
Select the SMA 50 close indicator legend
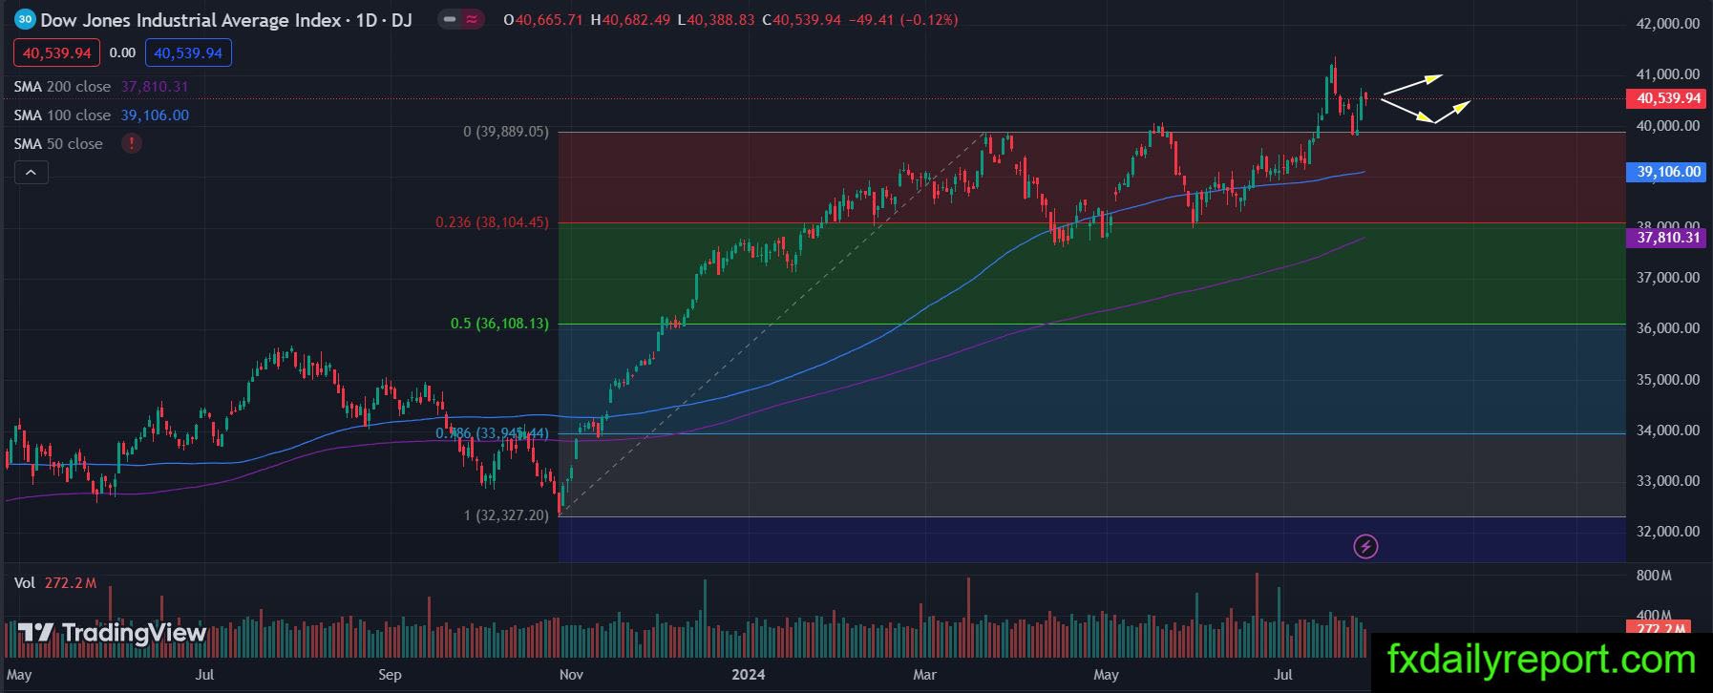click(x=58, y=143)
